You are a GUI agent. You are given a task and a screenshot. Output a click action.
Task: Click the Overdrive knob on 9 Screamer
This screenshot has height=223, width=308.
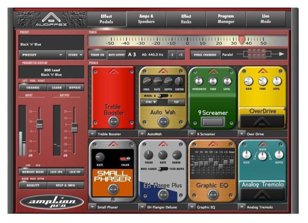(199, 81)
